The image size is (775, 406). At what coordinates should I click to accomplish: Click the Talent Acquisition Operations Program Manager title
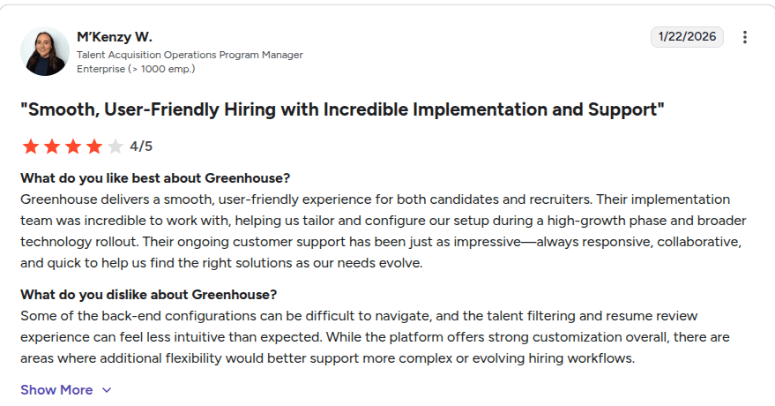(x=190, y=55)
